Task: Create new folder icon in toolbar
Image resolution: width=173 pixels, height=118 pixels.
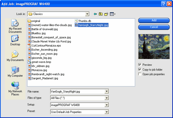Action: [106, 14]
